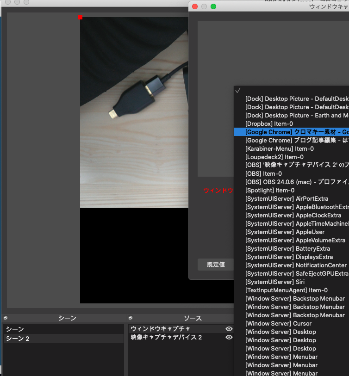The image size is (349, 376).
Task: Click the 既定値 defaults button
Action: [x=216, y=265]
